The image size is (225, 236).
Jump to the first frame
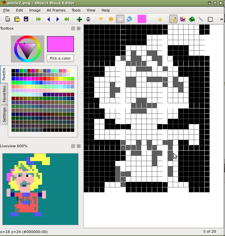tap(39, 19)
